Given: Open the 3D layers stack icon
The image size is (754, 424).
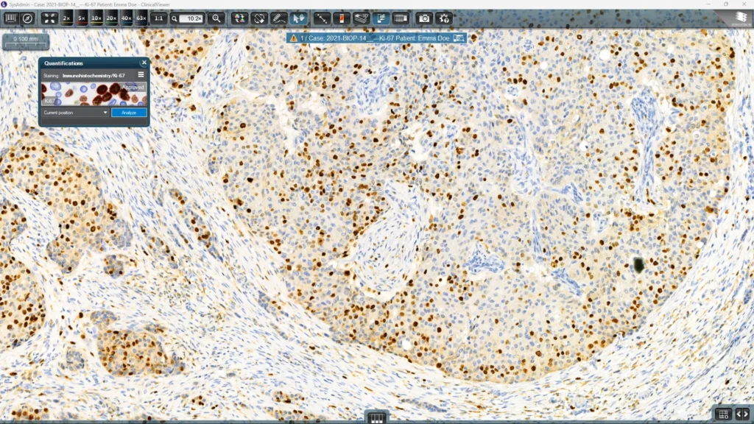Looking at the screenshot, I should (361, 18).
